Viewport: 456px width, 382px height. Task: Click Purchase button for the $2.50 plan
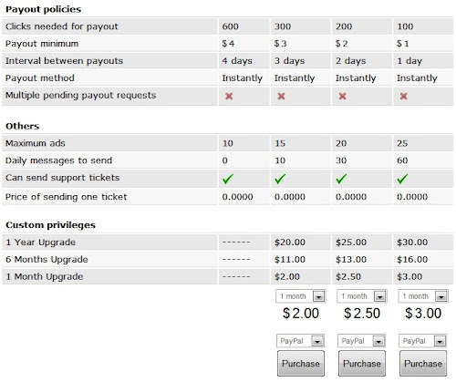(x=362, y=364)
